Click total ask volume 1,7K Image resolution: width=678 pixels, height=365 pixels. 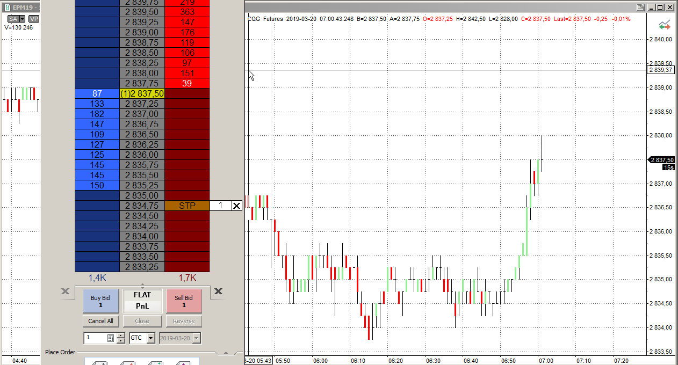[187, 278]
